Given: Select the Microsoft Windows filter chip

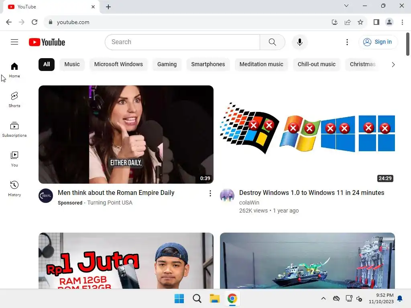Looking at the screenshot, I should tap(118, 65).
